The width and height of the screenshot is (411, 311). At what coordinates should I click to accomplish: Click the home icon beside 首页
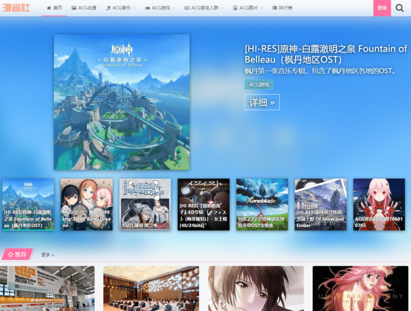49,8
